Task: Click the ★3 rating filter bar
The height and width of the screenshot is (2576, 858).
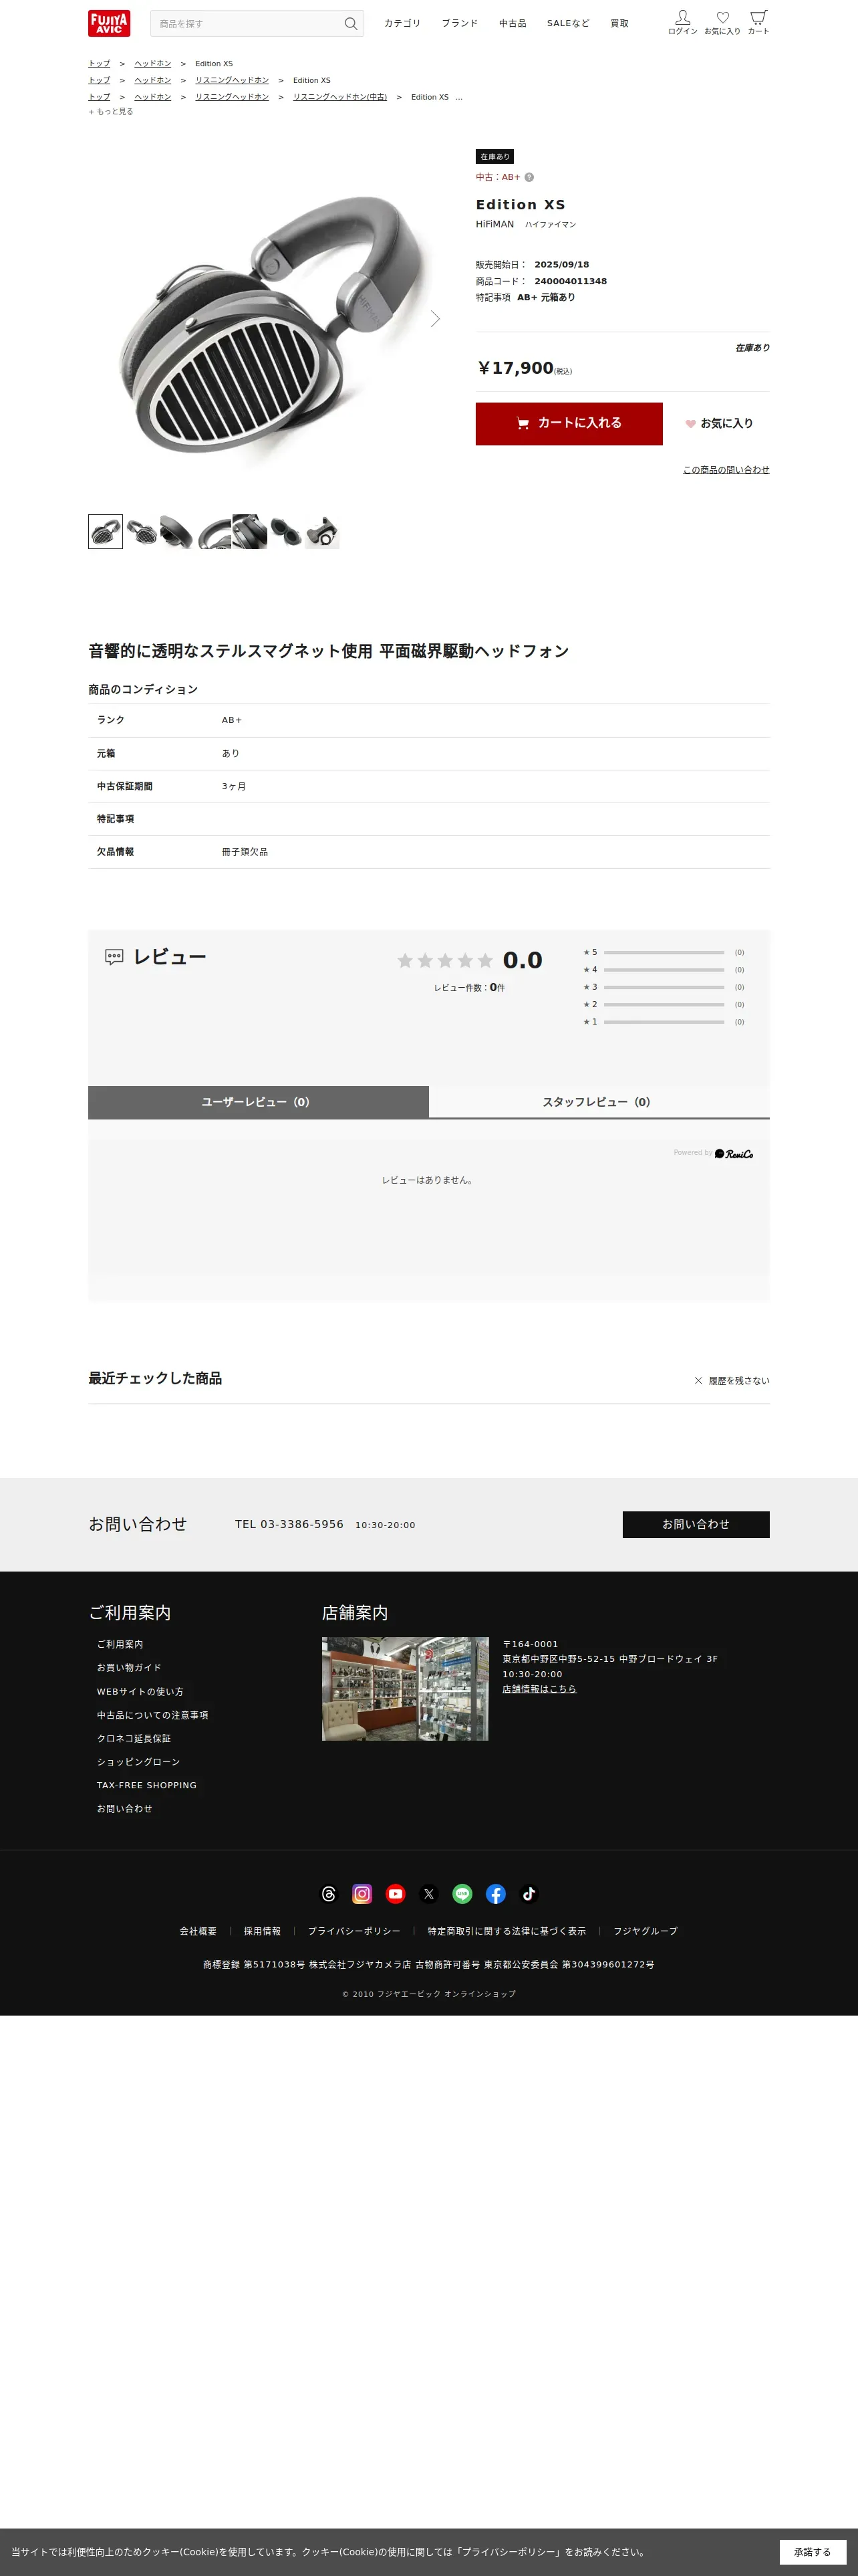Action: [664, 987]
